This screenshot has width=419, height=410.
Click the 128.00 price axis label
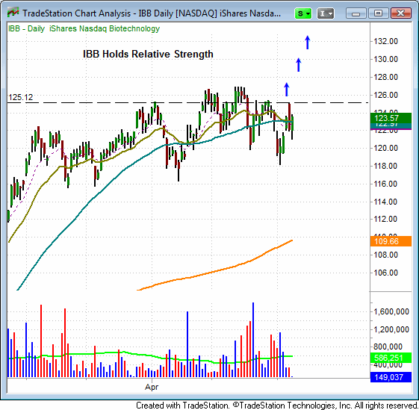pyautogui.click(x=385, y=77)
